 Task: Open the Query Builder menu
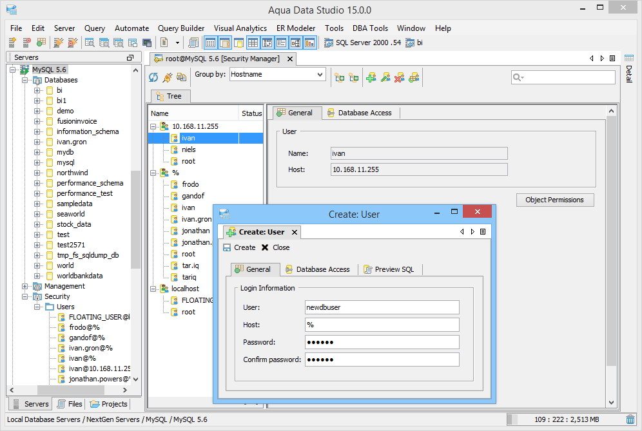pyautogui.click(x=181, y=28)
